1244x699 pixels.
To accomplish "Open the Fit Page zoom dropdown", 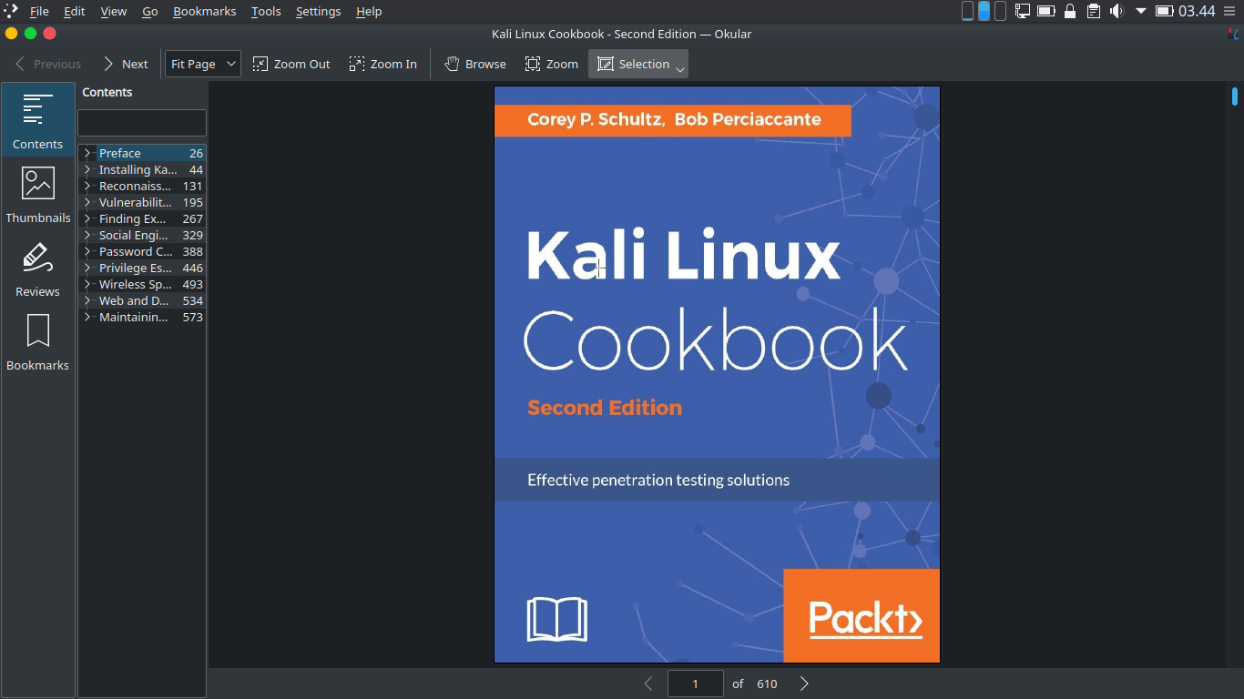I will click(203, 64).
